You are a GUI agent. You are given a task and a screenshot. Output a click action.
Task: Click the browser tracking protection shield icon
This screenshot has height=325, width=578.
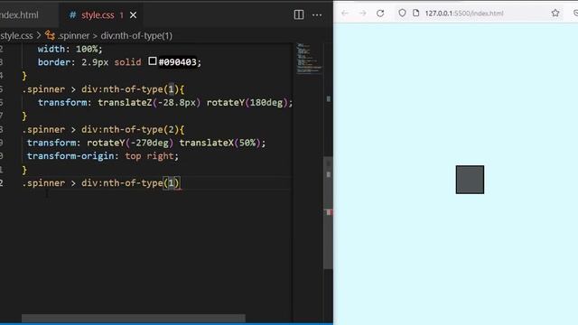coord(402,13)
